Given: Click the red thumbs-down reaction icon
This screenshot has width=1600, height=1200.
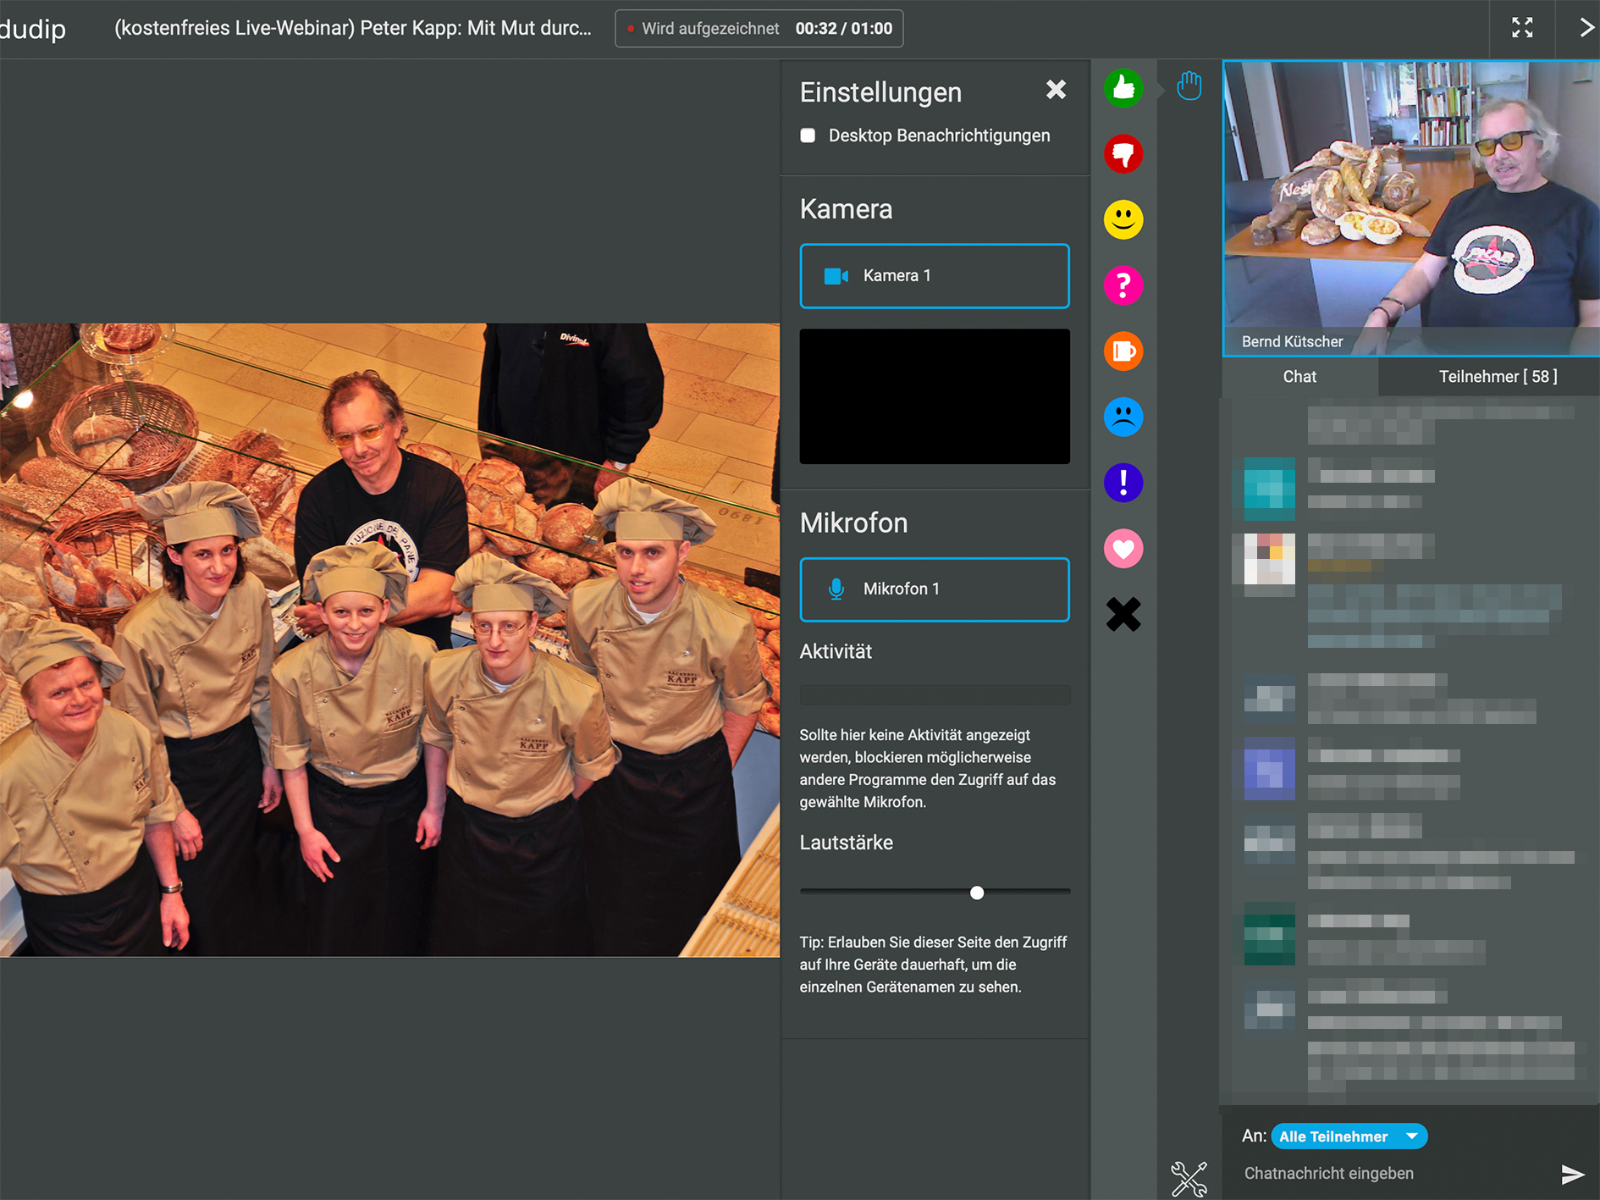Looking at the screenshot, I should point(1123,154).
